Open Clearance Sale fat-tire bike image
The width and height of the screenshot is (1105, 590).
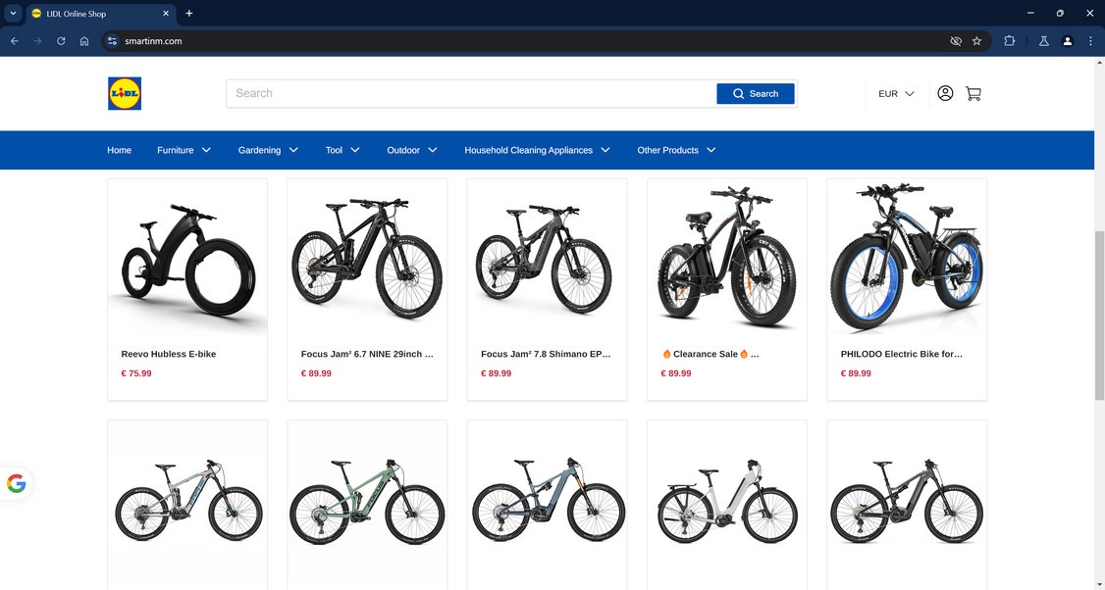(x=727, y=259)
